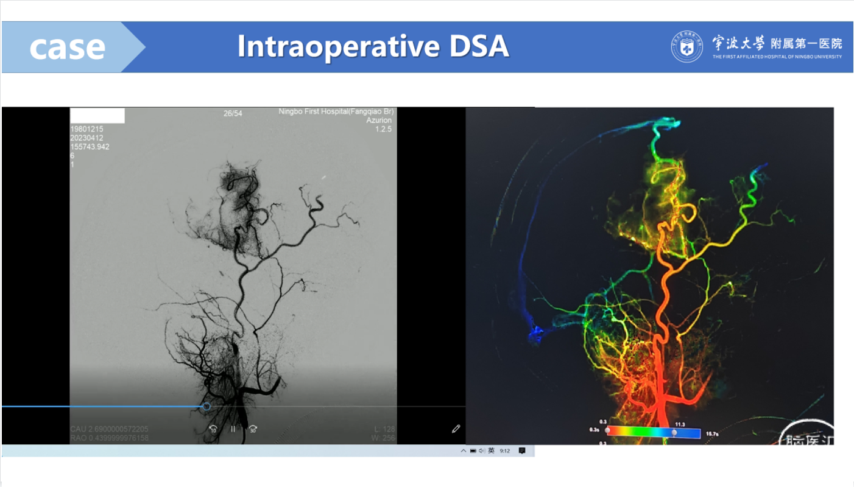Click the 'W: 256' window width value
This screenshot has height=487, width=854.
[384, 438]
